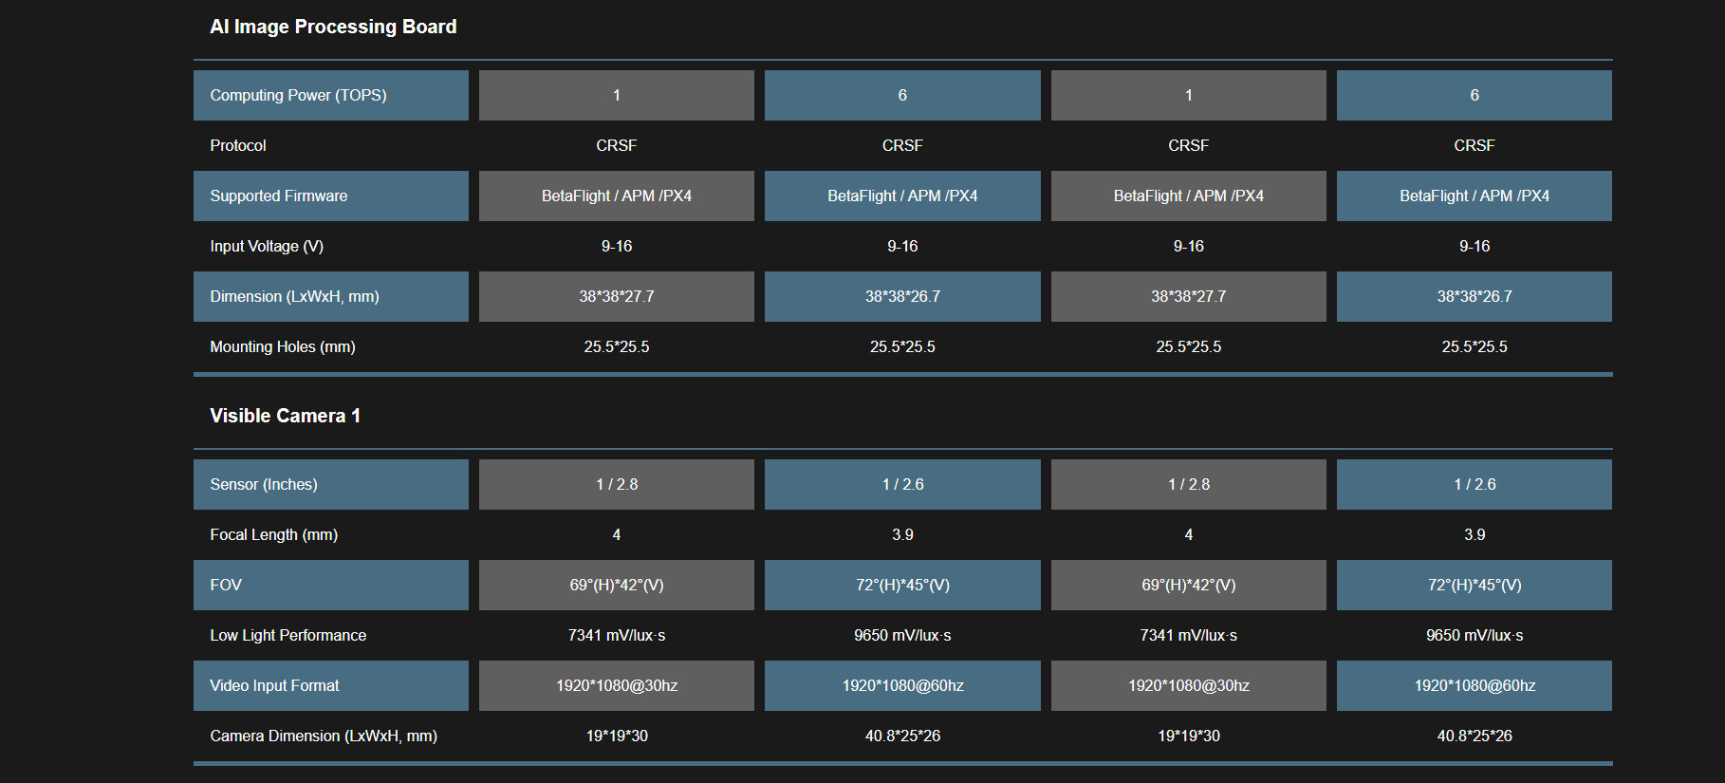Select the Dimension (LxWxH, mm) label cell

[x=294, y=296]
